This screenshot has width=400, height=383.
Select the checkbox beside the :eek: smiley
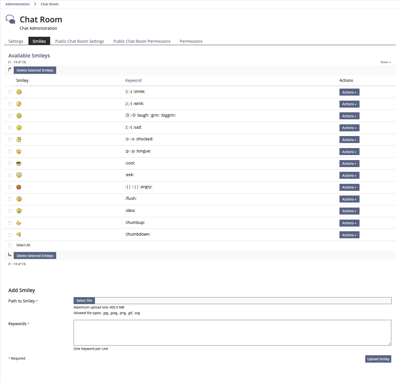click(x=10, y=175)
